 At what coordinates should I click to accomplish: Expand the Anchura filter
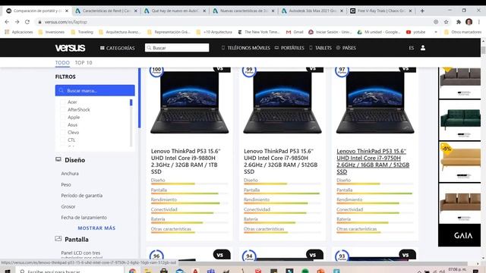point(70,174)
